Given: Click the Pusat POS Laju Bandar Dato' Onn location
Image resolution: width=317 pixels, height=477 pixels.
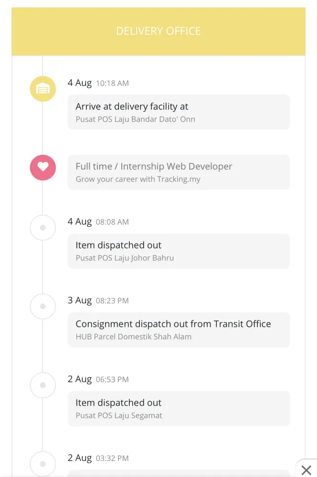Looking at the screenshot, I should coord(135,119).
